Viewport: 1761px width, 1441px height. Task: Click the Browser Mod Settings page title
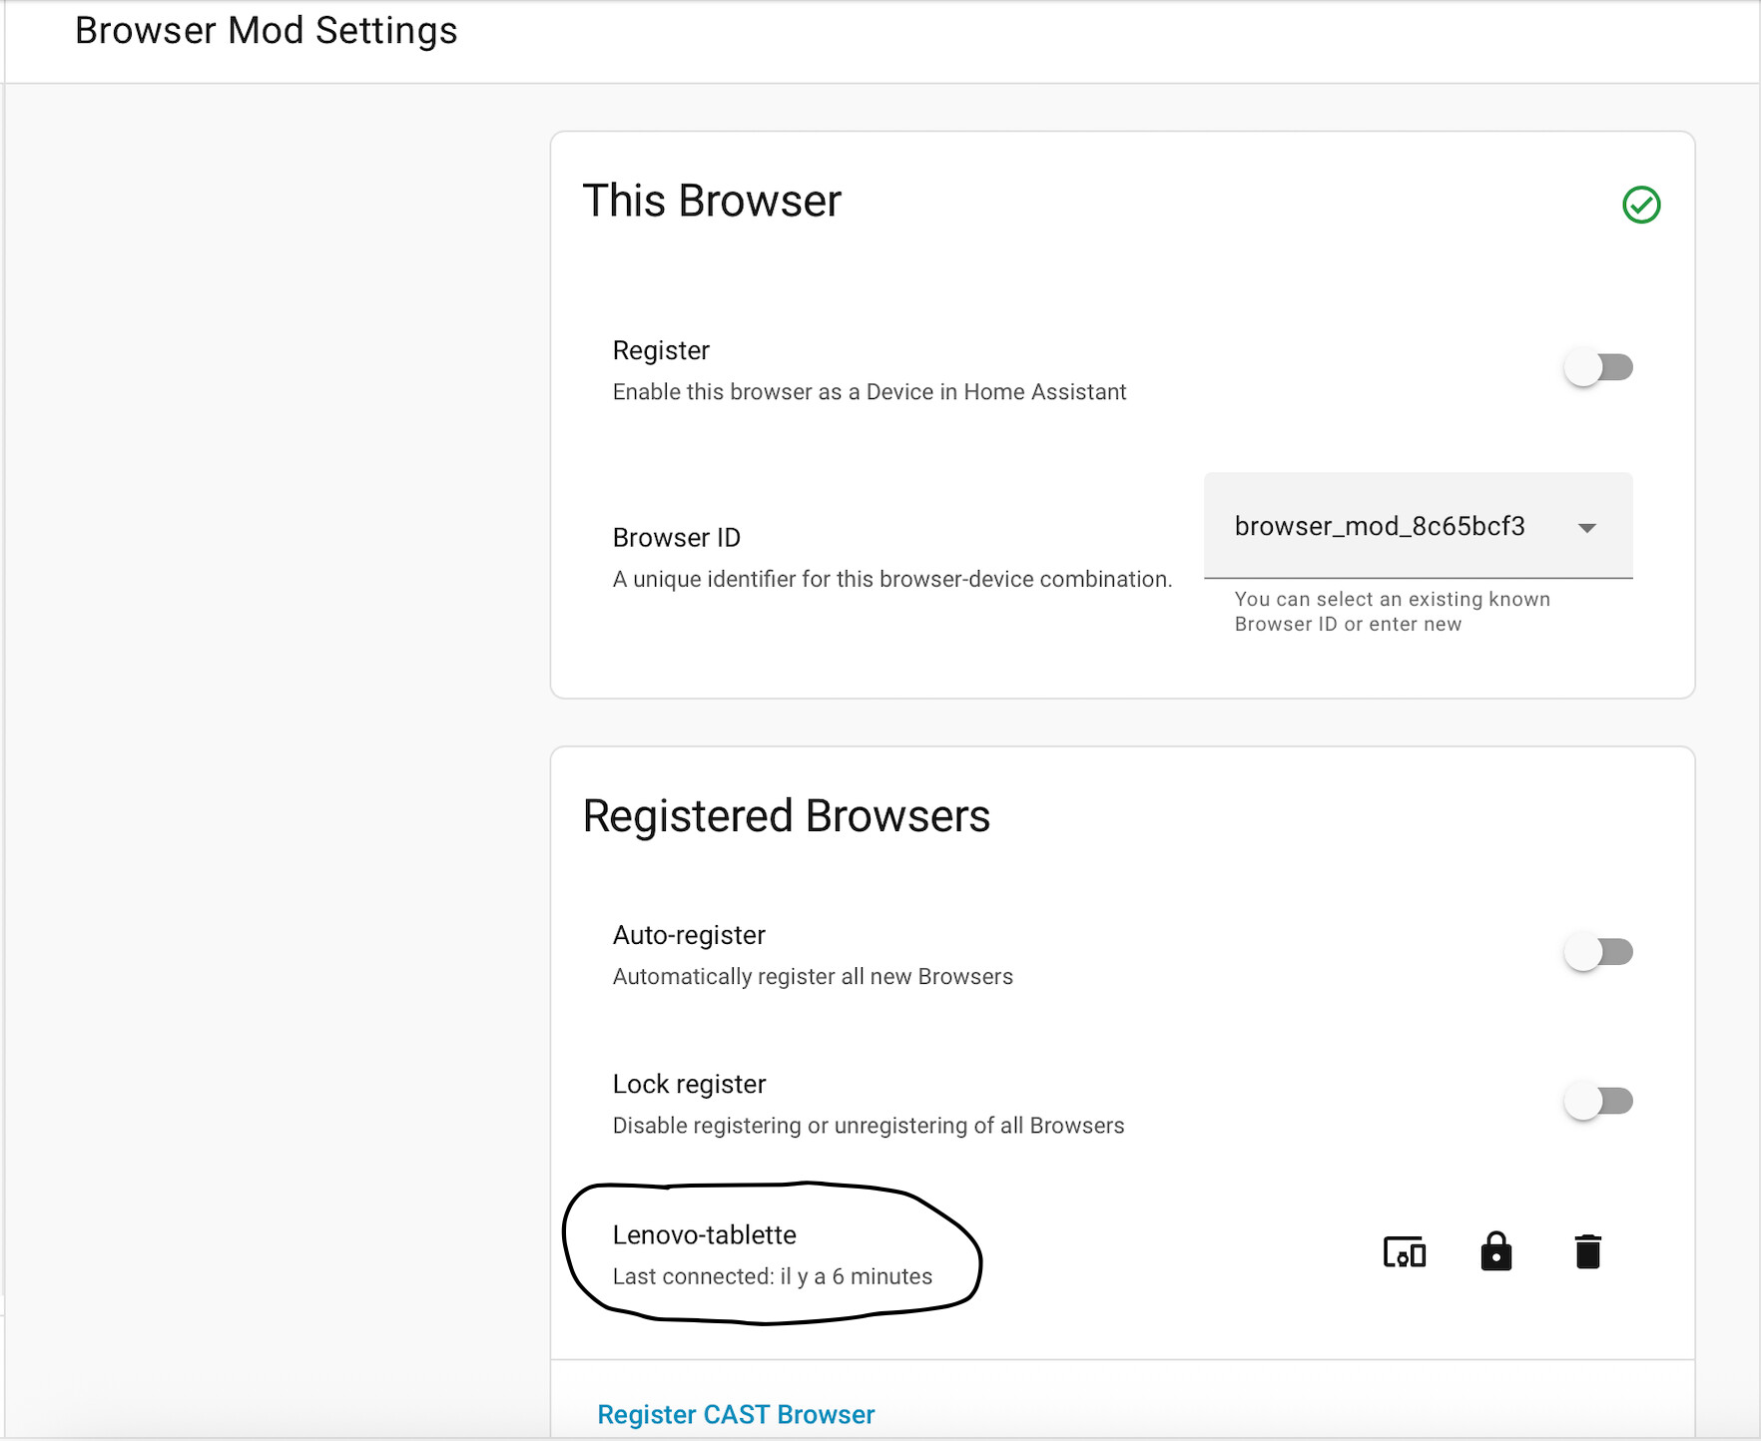[x=267, y=31]
